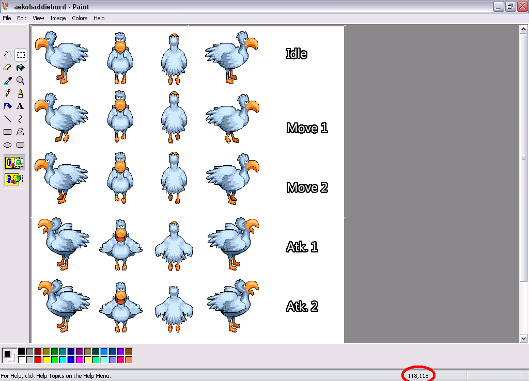Screen dimensions: 529x381
Task: Open the Colors menu
Action: (x=80, y=18)
